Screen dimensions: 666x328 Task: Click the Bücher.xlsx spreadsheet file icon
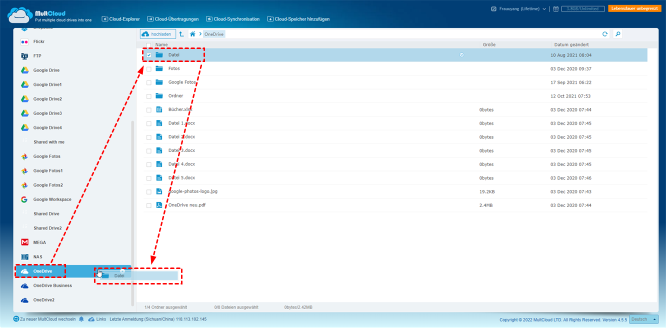(159, 109)
